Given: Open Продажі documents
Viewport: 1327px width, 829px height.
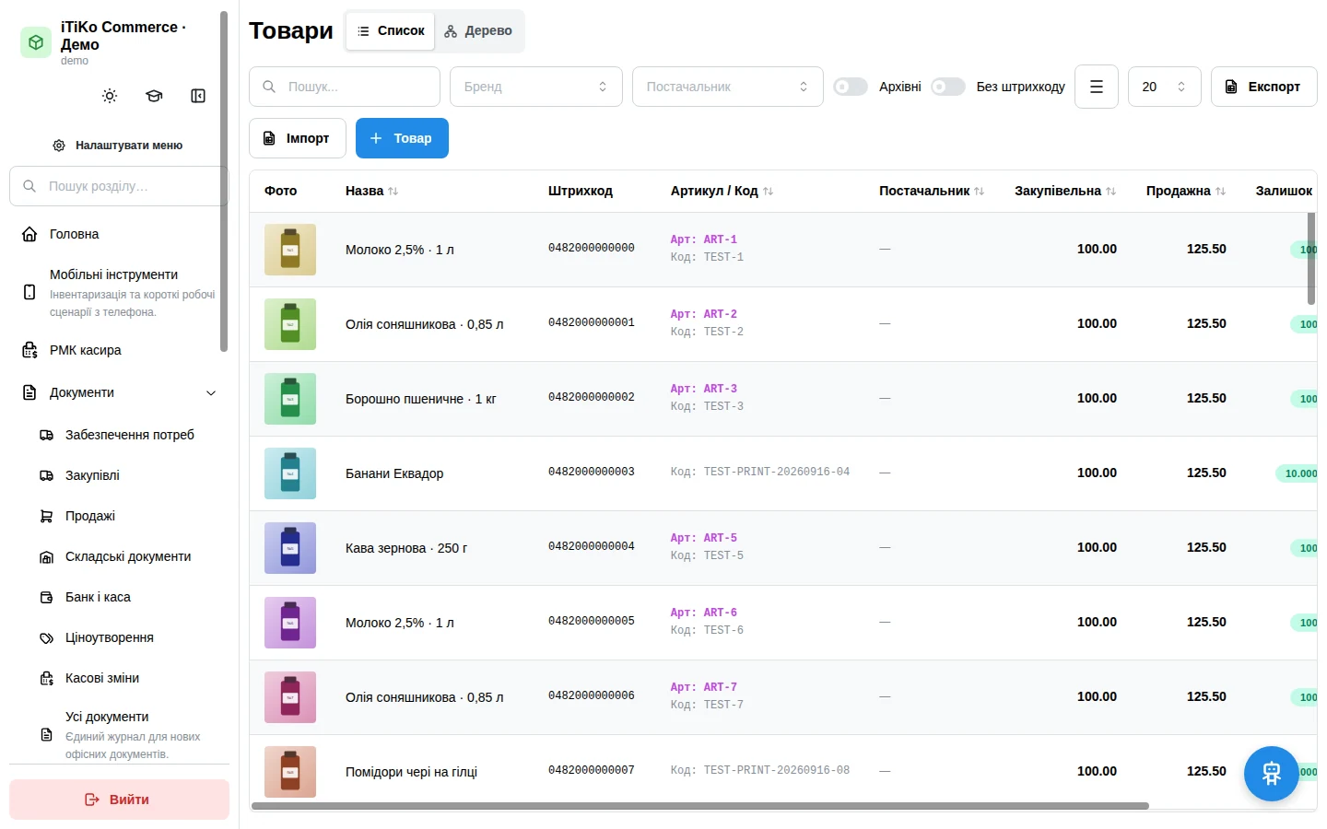Looking at the screenshot, I should click(x=128, y=516).
